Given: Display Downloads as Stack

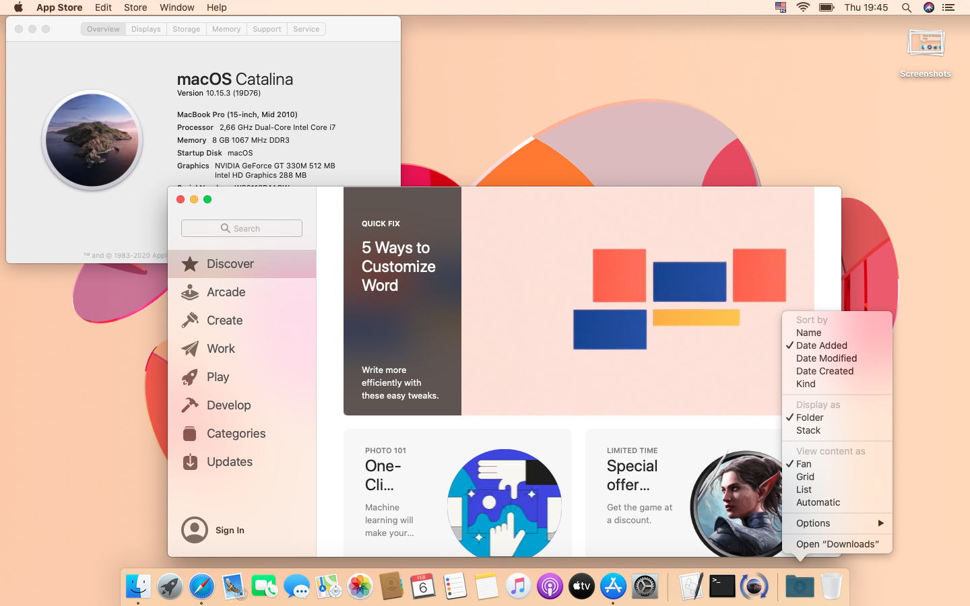Looking at the screenshot, I should (x=837, y=430).
